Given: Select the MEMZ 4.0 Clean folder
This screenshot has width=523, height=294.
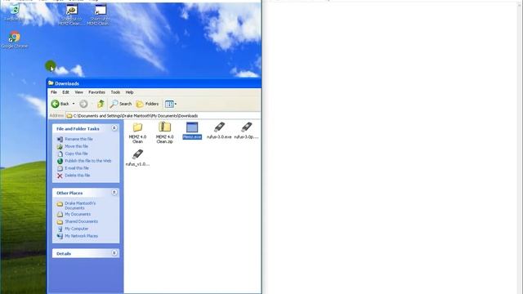Looking at the screenshot, I should coord(137,132).
